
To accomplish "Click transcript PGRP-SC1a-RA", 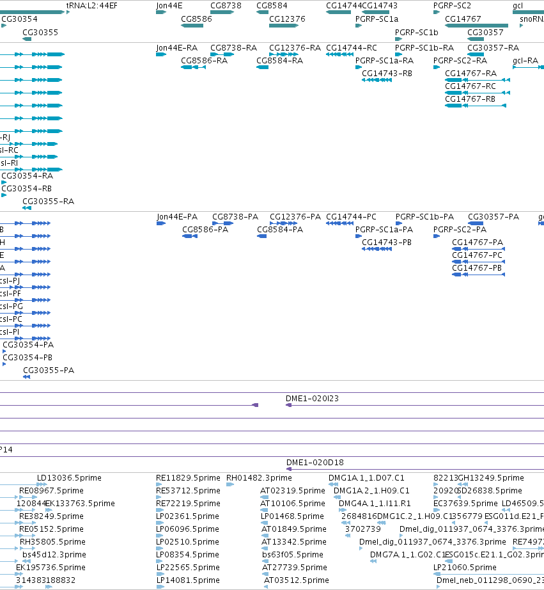I will [384, 61].
